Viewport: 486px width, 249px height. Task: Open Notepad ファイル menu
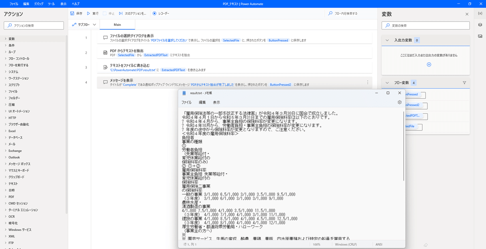click(x=186, y=102)
